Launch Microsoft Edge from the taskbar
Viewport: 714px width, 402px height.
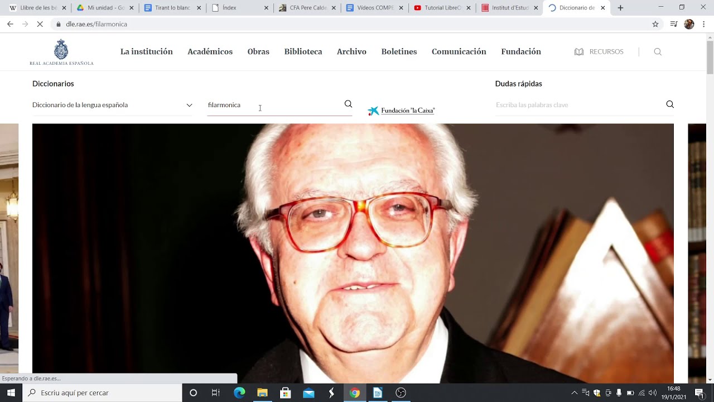(239, 393)
